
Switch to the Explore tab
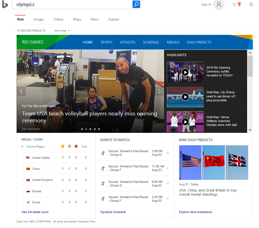pos(114,19)
